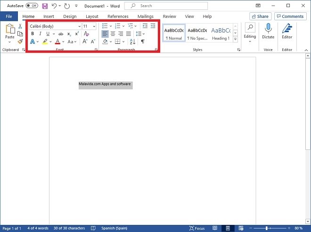Expand the bullet list options
This screenshot has width=311, height=232.
pyautogui.click(x=111, y=26)
